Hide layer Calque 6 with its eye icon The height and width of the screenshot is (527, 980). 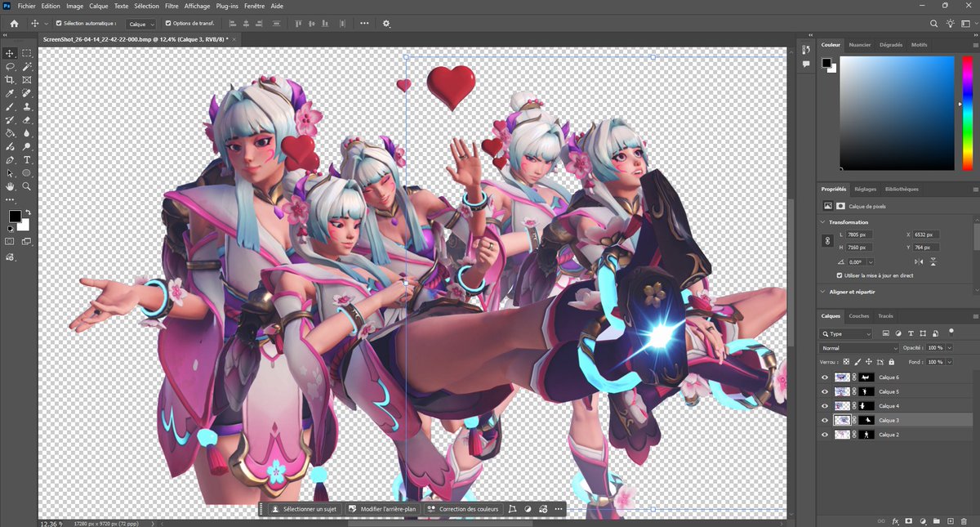(825, 377)
